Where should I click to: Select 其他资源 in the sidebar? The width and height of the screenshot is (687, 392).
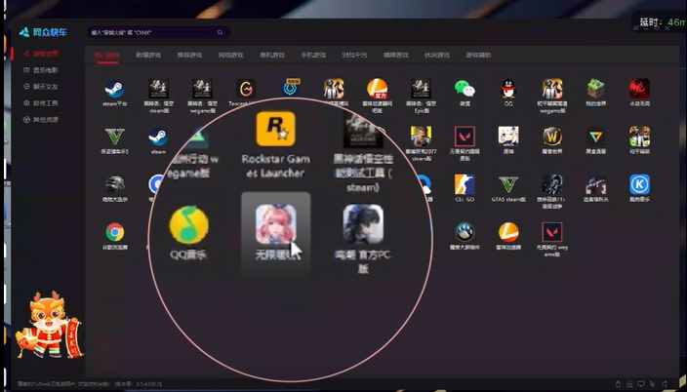(41, 120)
